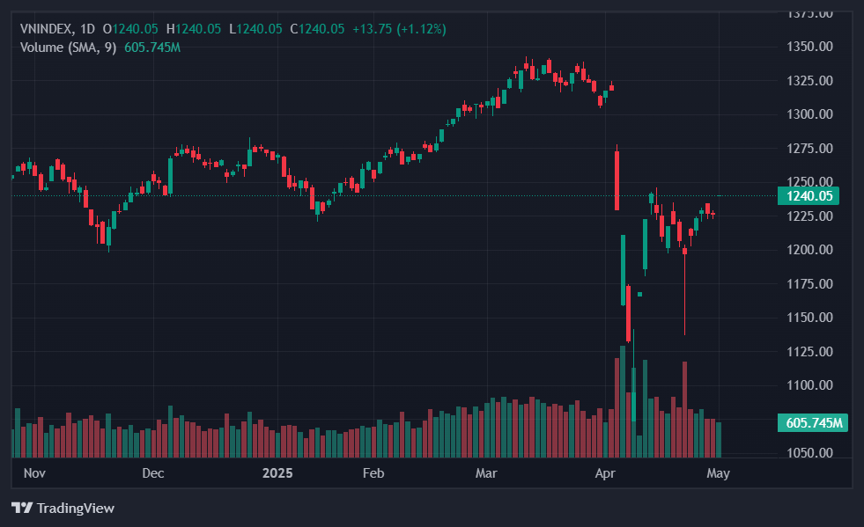The width and height of the screenshot is (864, 527).
Task: Click the green 1240.05 current price tag
Action: [x=809, y=196]
